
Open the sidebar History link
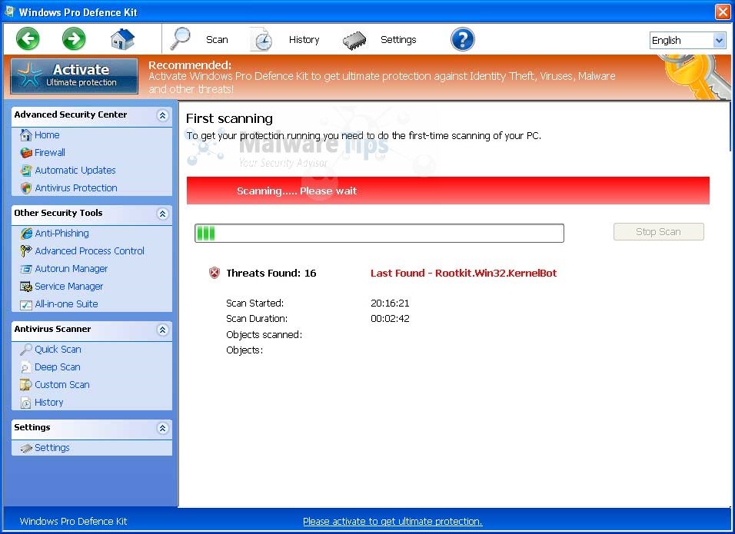point(48,403)
